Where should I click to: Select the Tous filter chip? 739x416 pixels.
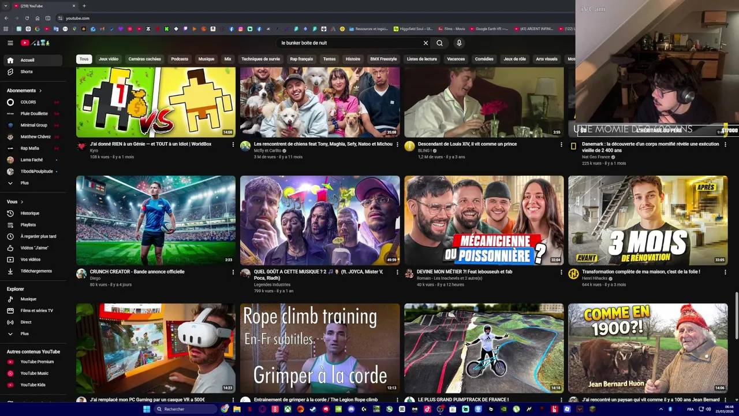pyautogui.click(x=84, y=59)
